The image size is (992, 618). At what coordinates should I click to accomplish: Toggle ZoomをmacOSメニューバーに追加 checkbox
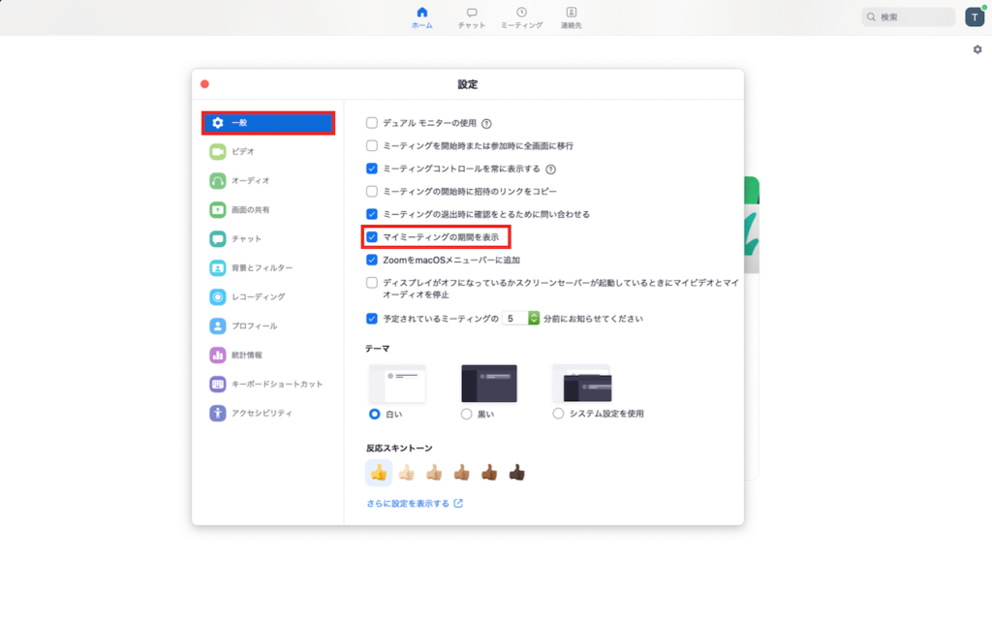point(372,260)
